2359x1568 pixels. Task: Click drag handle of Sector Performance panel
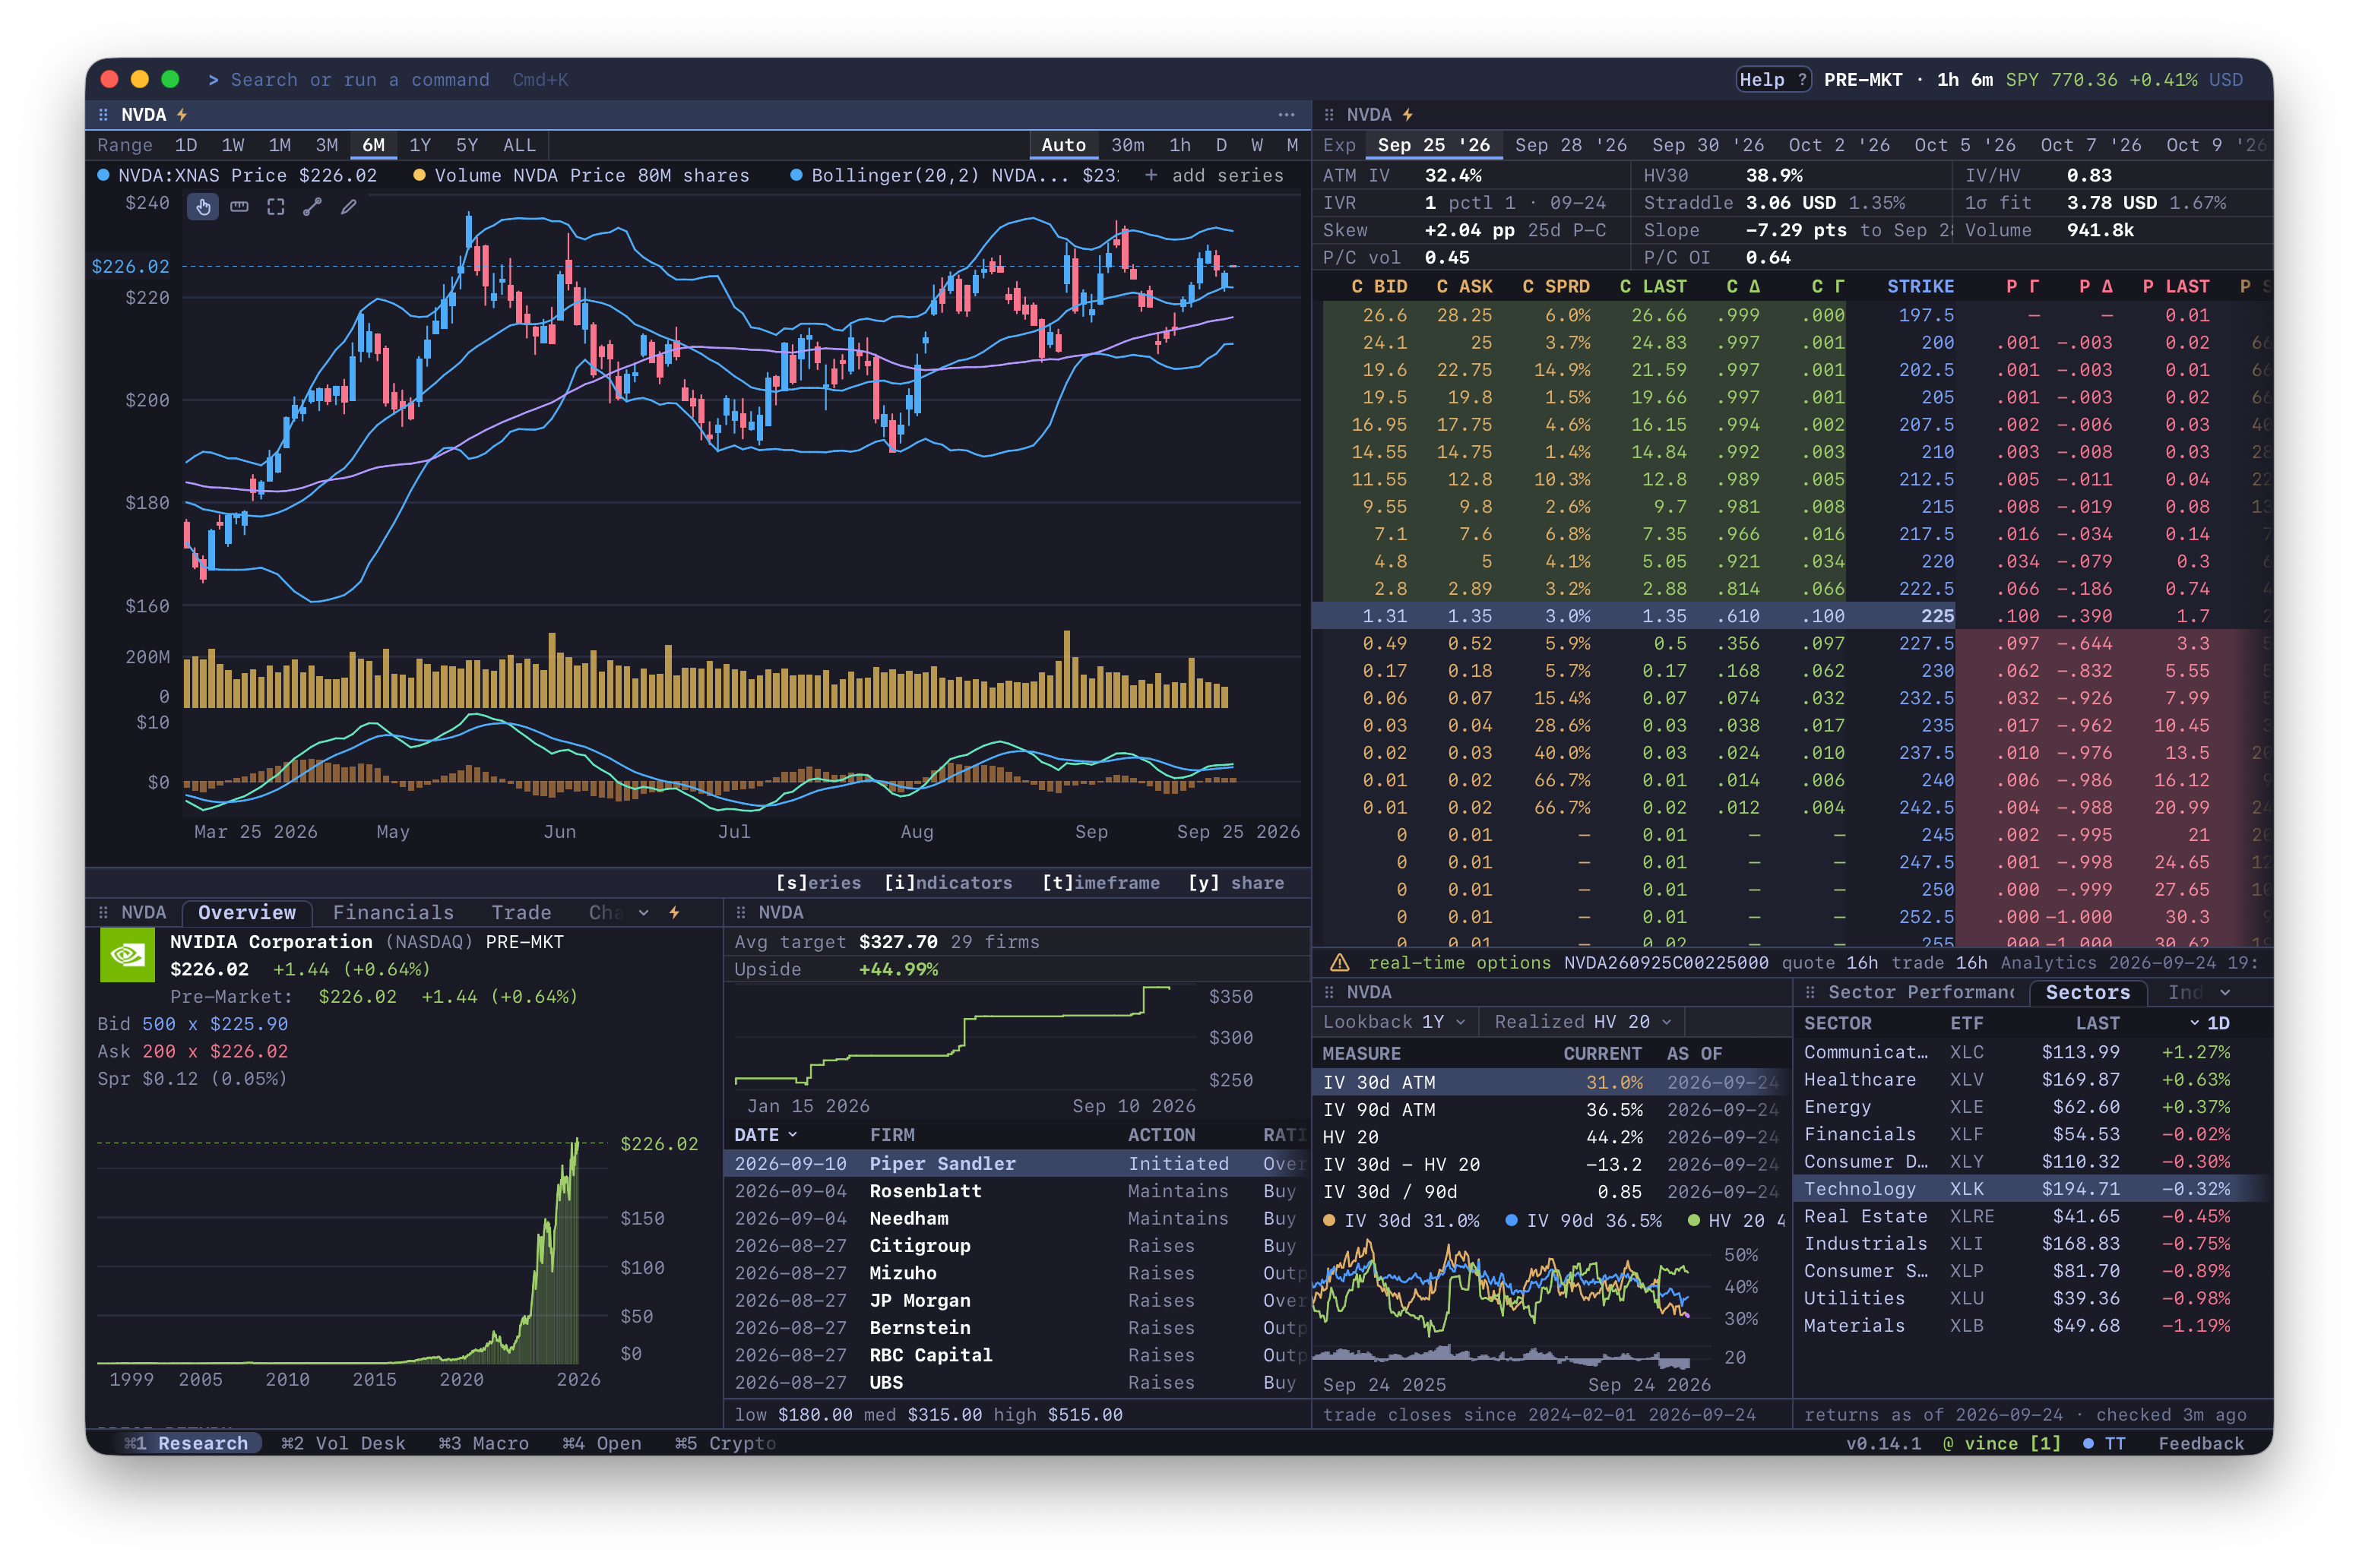pyautogui.click(x=1810, y=992)
